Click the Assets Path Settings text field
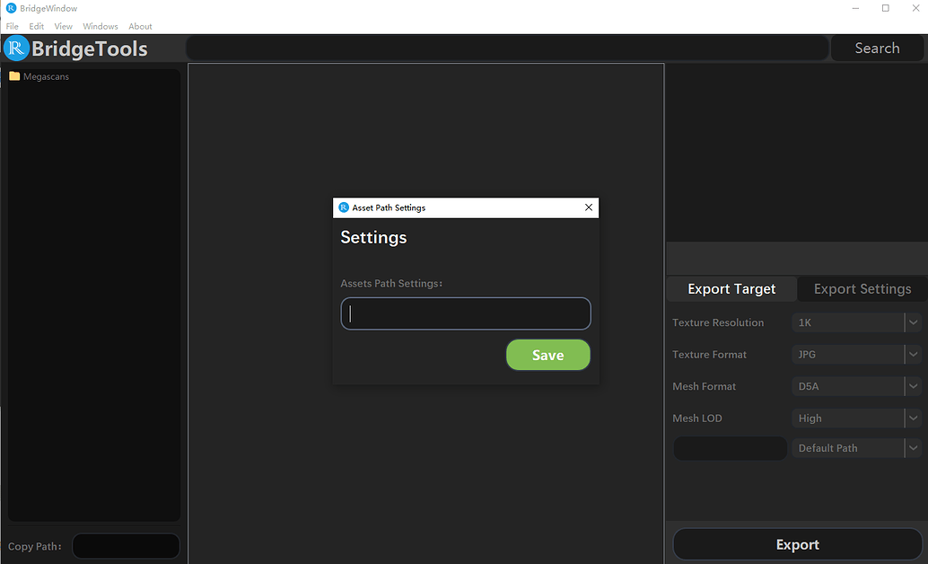This screenshot has height=564, width=928. 465,313
